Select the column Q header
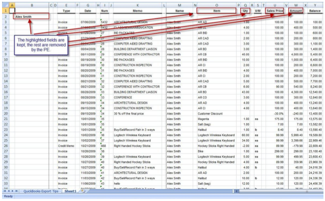This screenshot has width=325, height=201. point(245,5)
